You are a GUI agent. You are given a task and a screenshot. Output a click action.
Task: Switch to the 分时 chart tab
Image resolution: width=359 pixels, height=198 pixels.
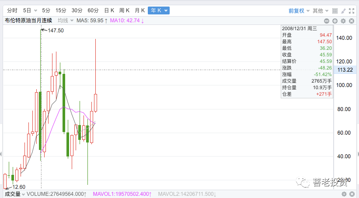click(12, 10)
